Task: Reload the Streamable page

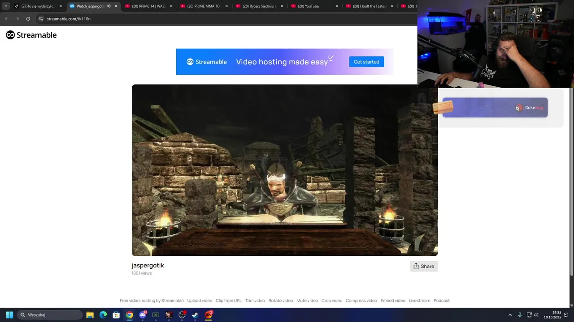Action: tap(28, 19)
